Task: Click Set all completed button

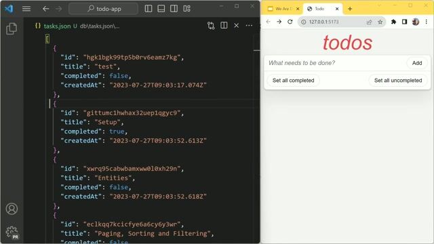Action: 293,81
